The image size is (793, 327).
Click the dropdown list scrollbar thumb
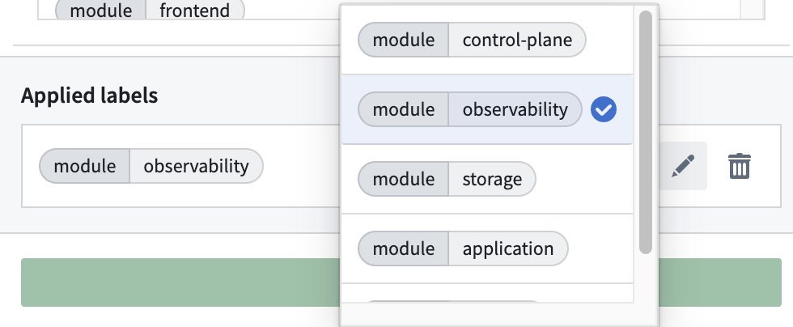(x=646, y=132)
